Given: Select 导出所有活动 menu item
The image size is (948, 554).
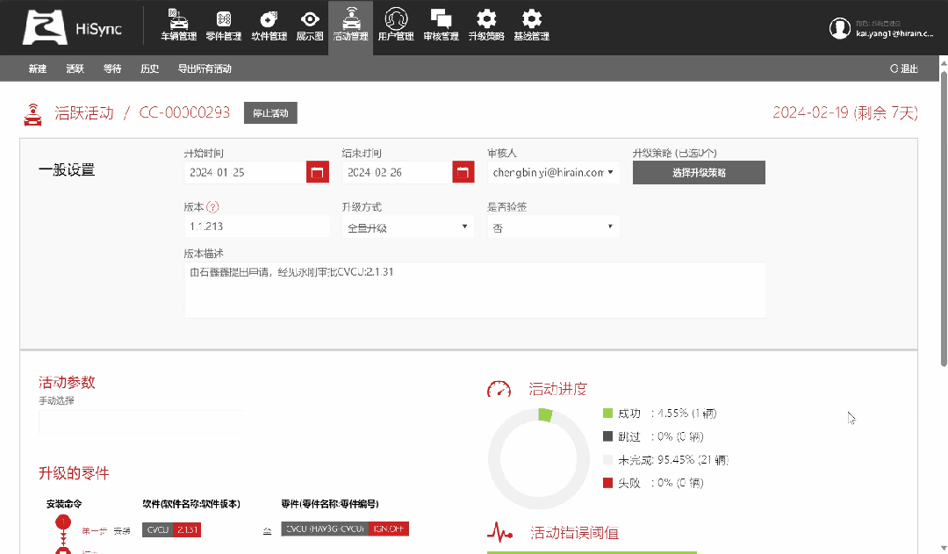Looking at the screenshot, I should pyautogui.click(x=205, y=69).
